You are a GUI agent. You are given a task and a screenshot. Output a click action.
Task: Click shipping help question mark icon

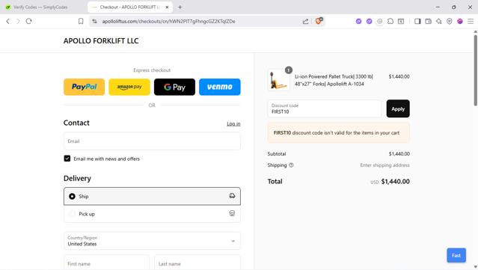tap(291, 165)
